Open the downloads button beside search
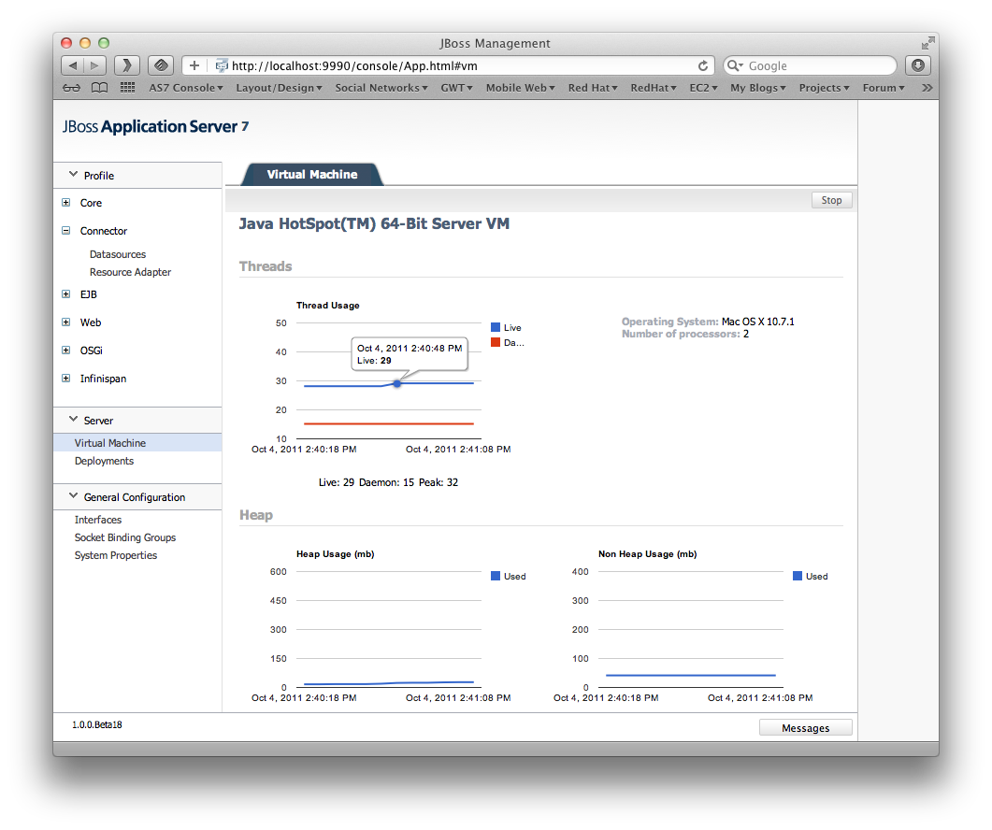 pos(918,65)
